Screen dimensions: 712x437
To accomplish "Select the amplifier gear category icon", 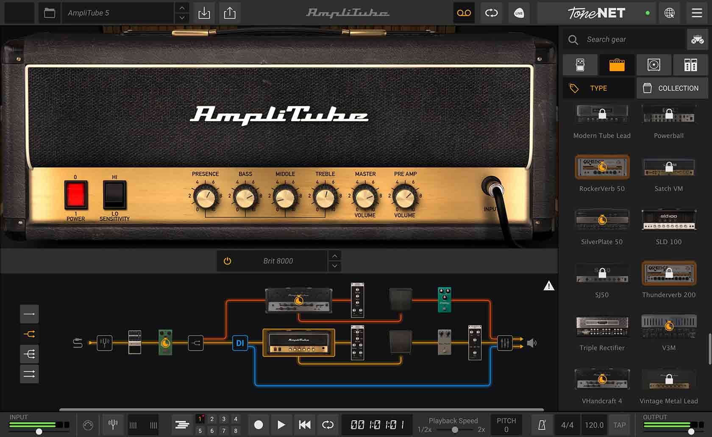I will click(x=617, y=65).
